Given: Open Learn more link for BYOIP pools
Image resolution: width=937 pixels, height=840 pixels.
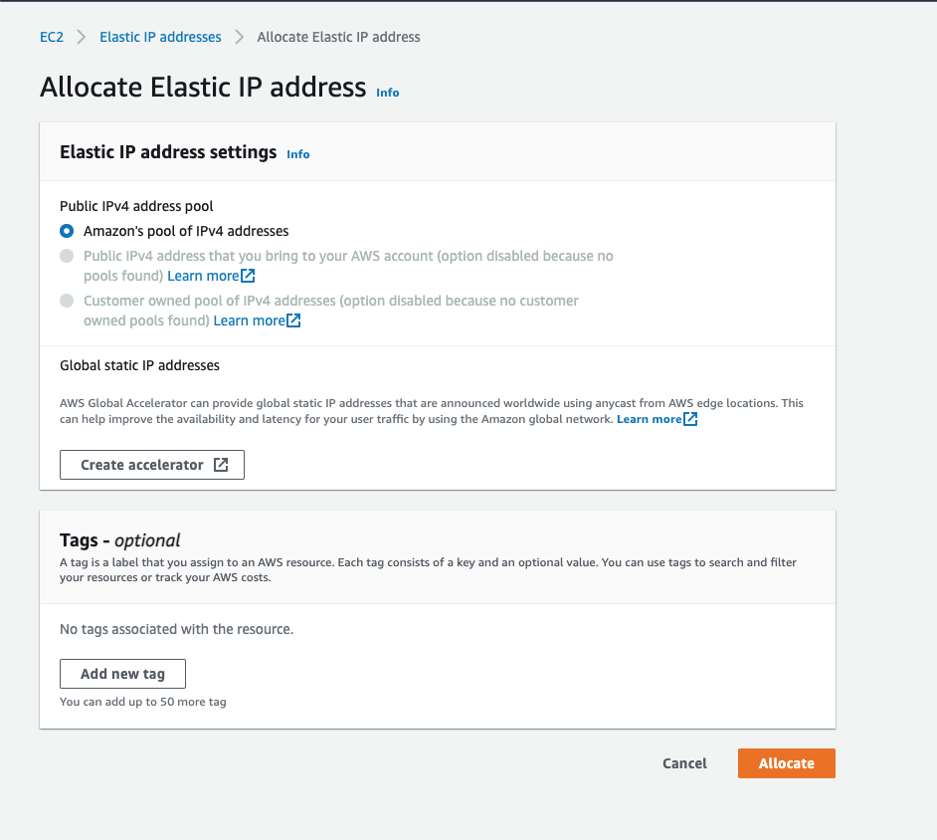Looking at the screenshot, I should pyautogui.click(x=203, y=276).
